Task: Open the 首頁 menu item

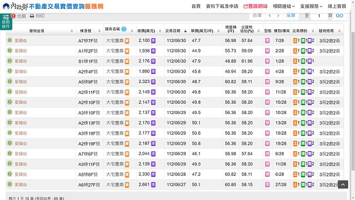Action: 196,6
